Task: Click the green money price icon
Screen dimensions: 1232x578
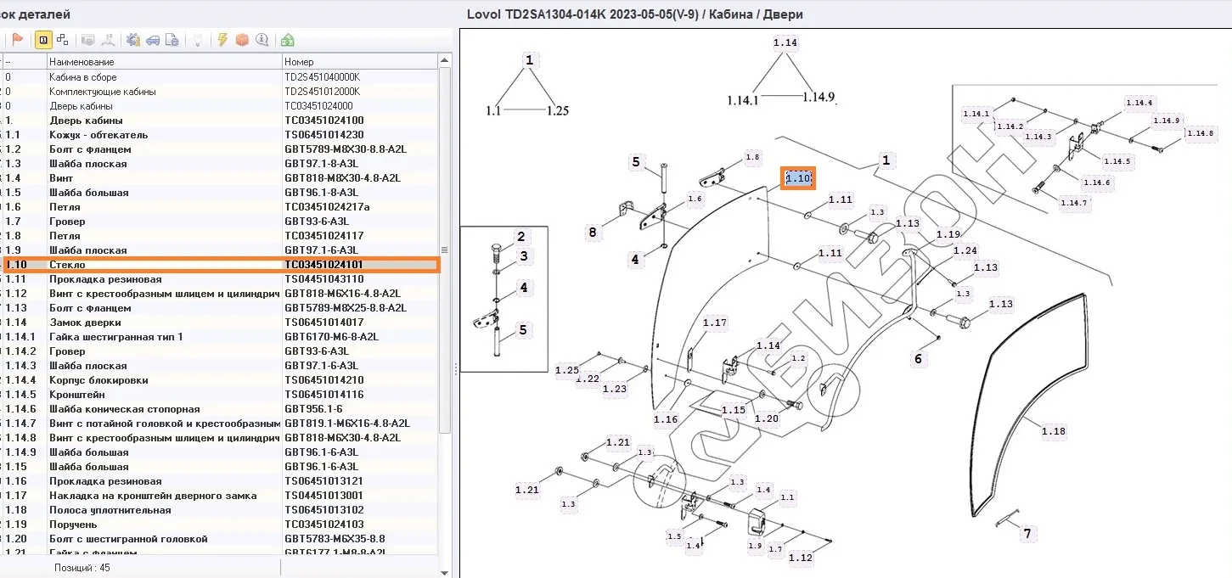Action: (288, 40)
